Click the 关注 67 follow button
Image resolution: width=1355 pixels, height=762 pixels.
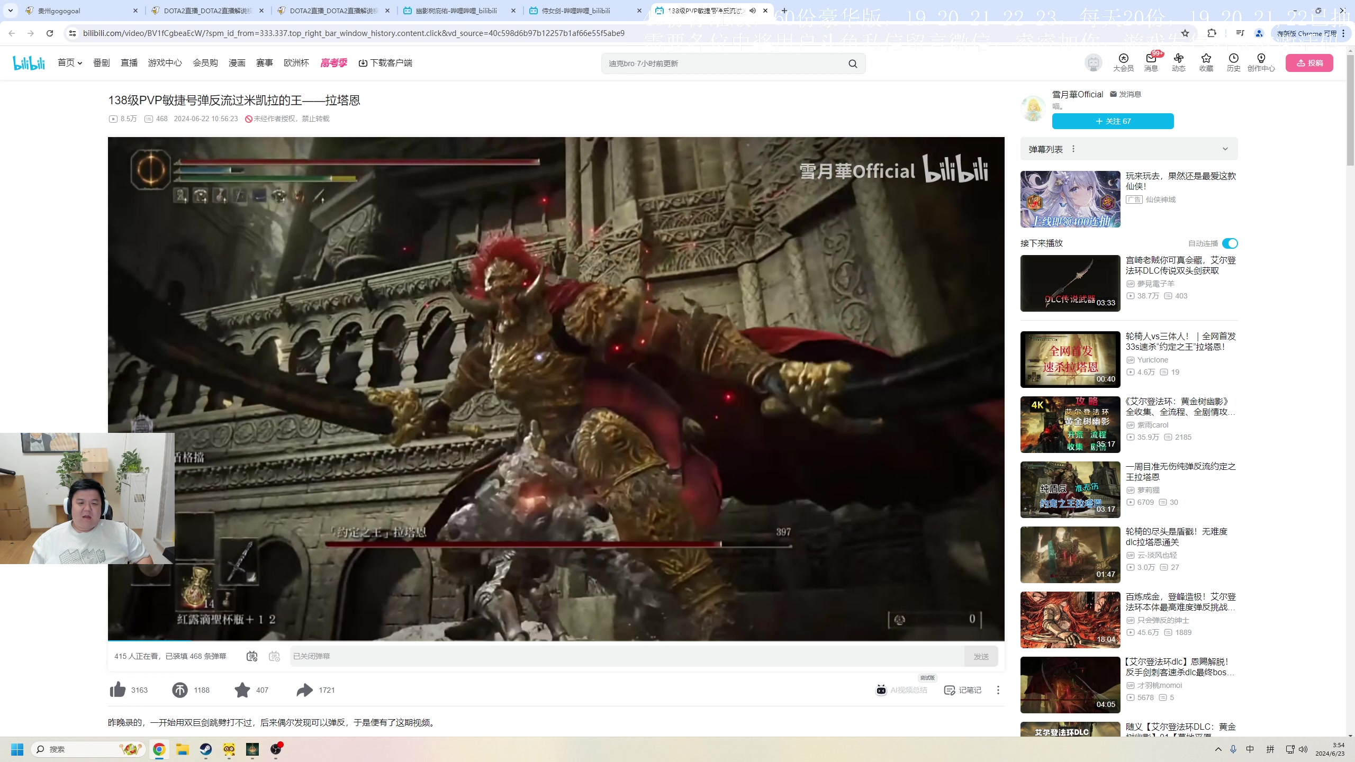tap(1113, 121)
